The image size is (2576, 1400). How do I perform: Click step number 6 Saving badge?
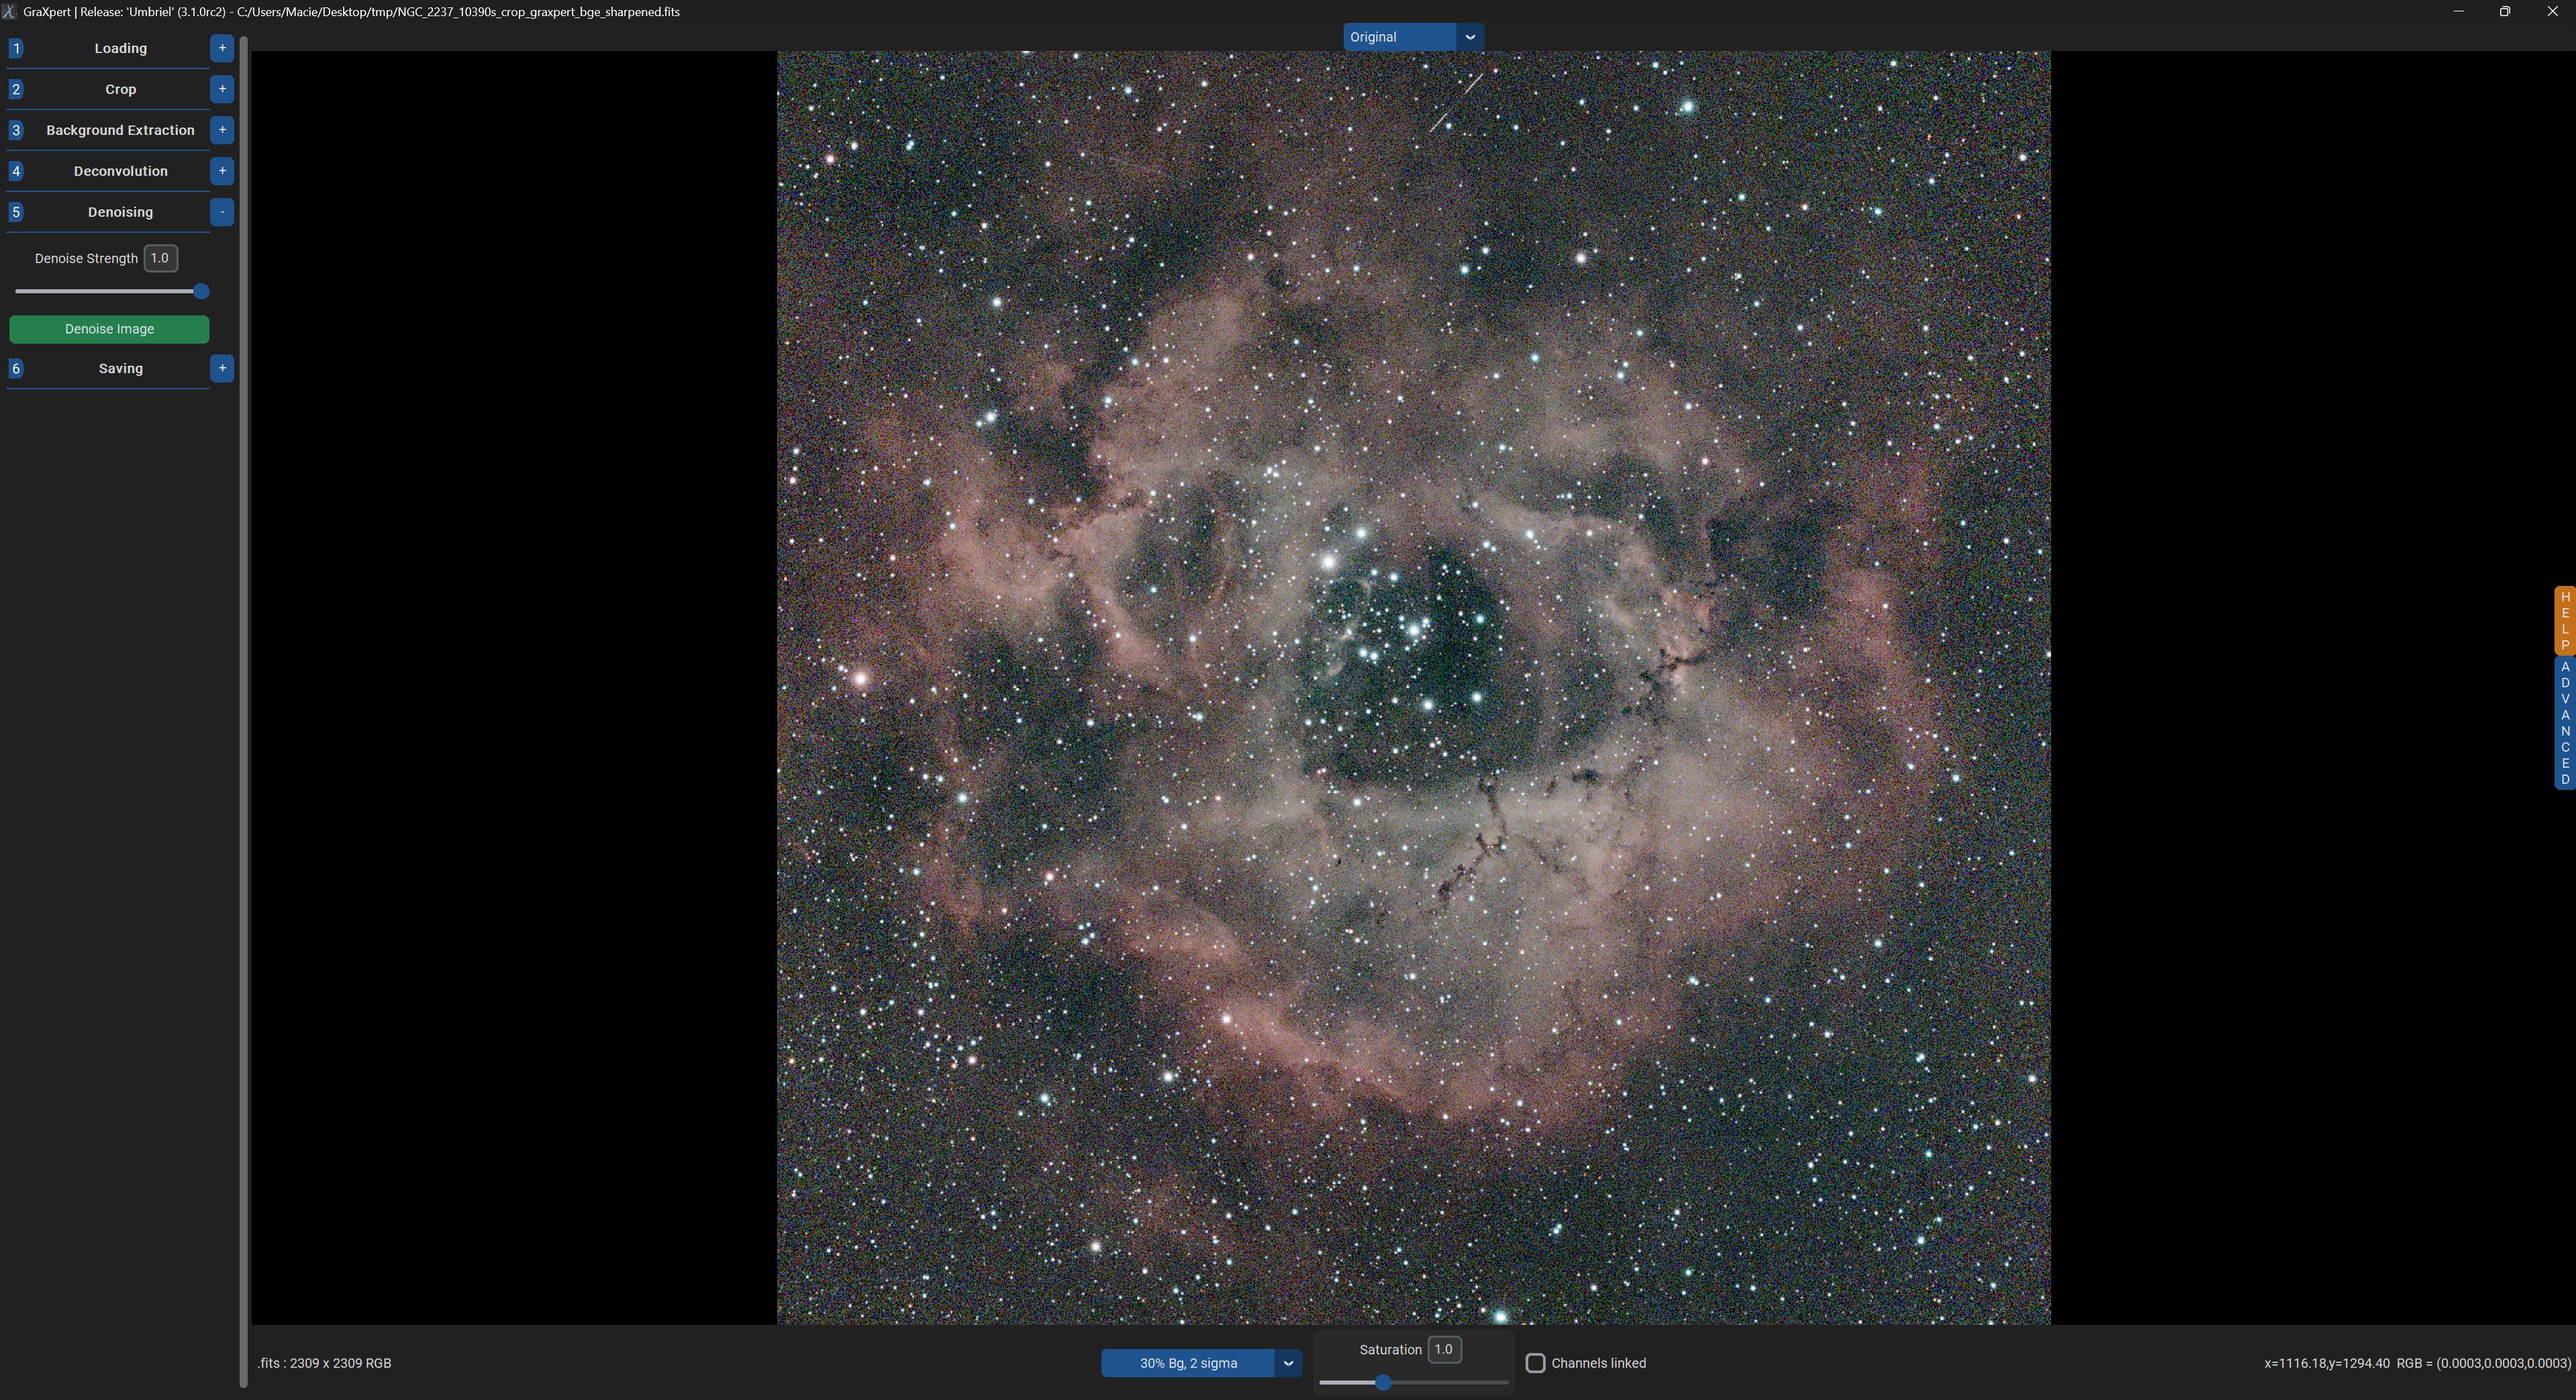pos(16,368)
